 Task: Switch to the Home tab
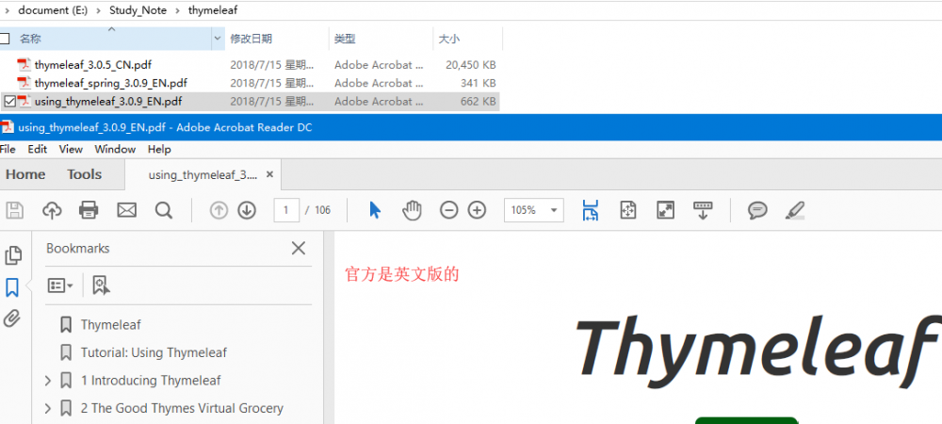(25, 174)
